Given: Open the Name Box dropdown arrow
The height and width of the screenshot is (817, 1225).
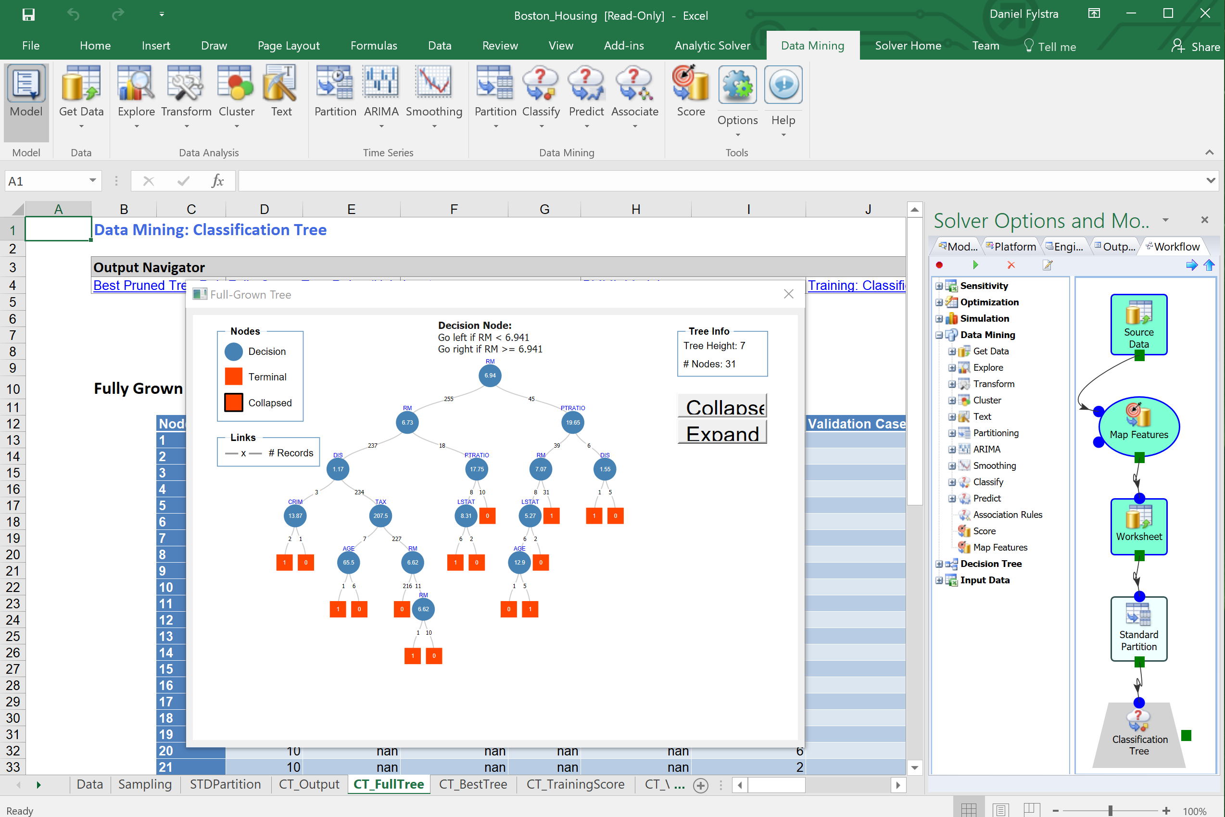Looking at the screenshot, I should tap(92, 181).
